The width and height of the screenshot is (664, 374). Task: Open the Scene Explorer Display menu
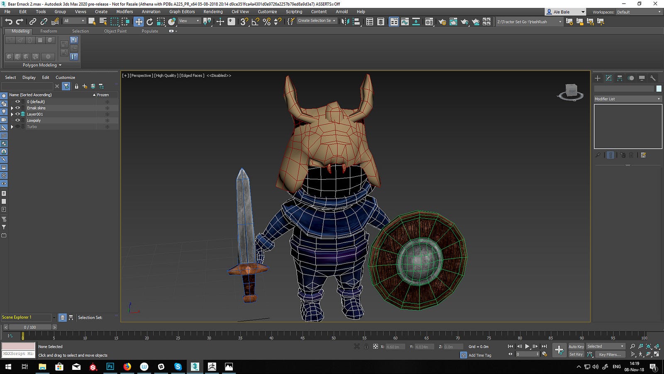pyautogui.click(x=29, y=78)
